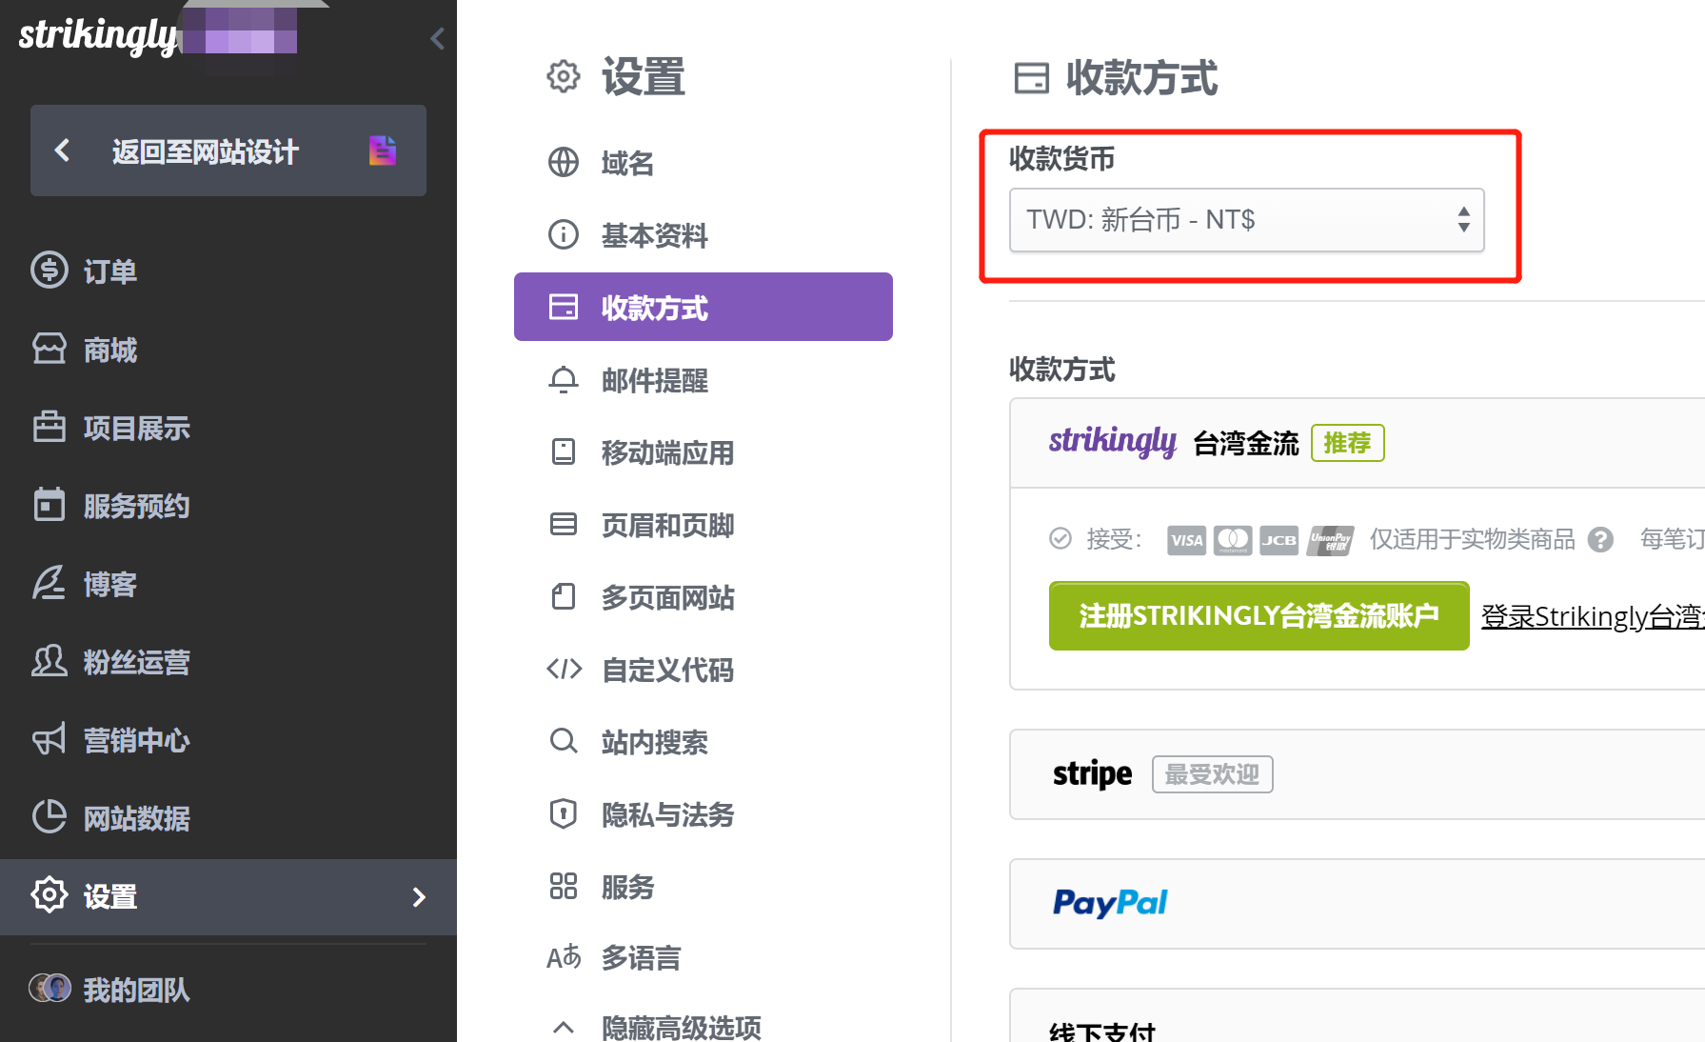Viewport: 1705px width, 1042px height.
Task: Click 注册STRIKINGLY台湾金流账户 button
Action: 1259,616
